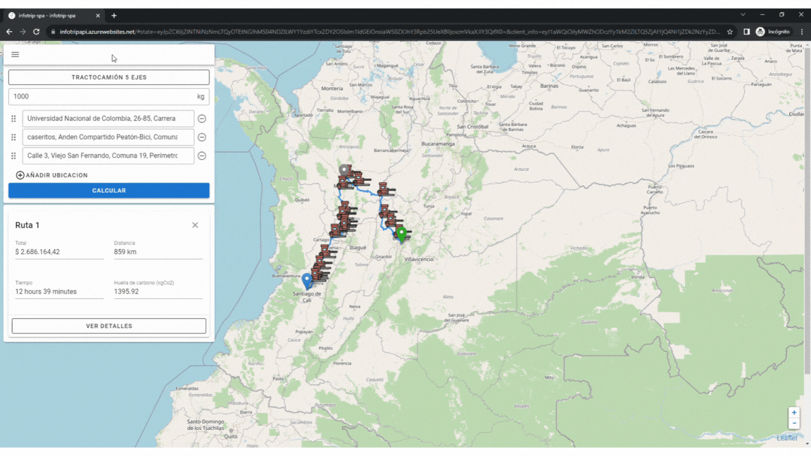Click the blue destination marker near Cali

[x=307, y=281]
